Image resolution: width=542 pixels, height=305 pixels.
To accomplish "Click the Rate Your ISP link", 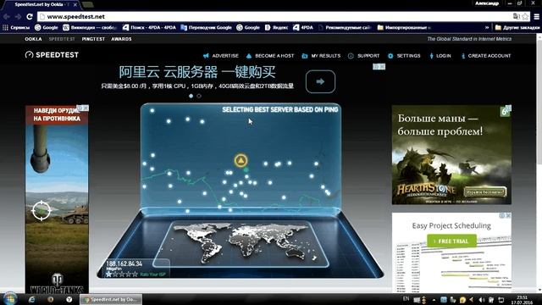I will tap(152, 274).
